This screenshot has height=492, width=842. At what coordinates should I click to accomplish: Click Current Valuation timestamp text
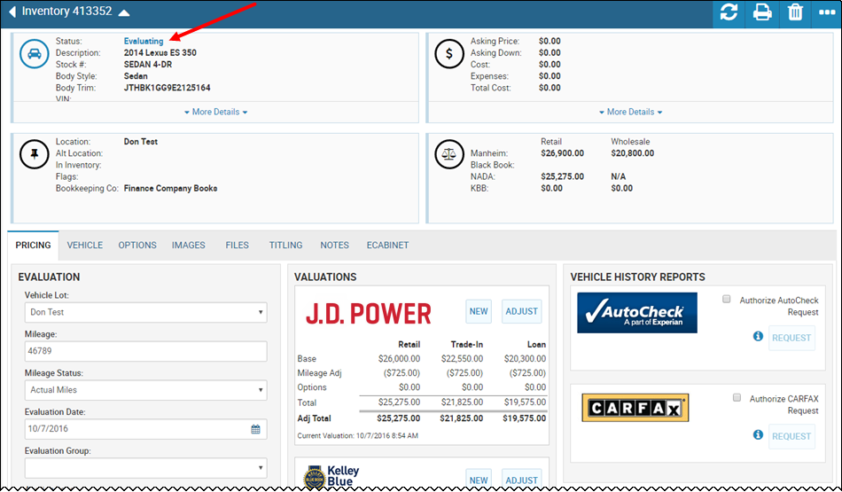tap(358, 435)
